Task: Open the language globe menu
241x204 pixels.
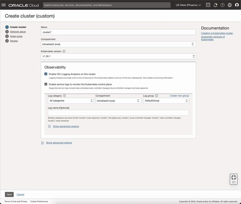Action: (x=230, y=5)
